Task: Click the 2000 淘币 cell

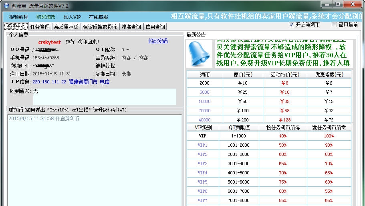Action: tap(204, 83)
